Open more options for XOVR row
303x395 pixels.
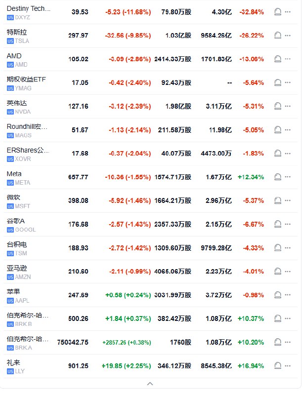288,154
